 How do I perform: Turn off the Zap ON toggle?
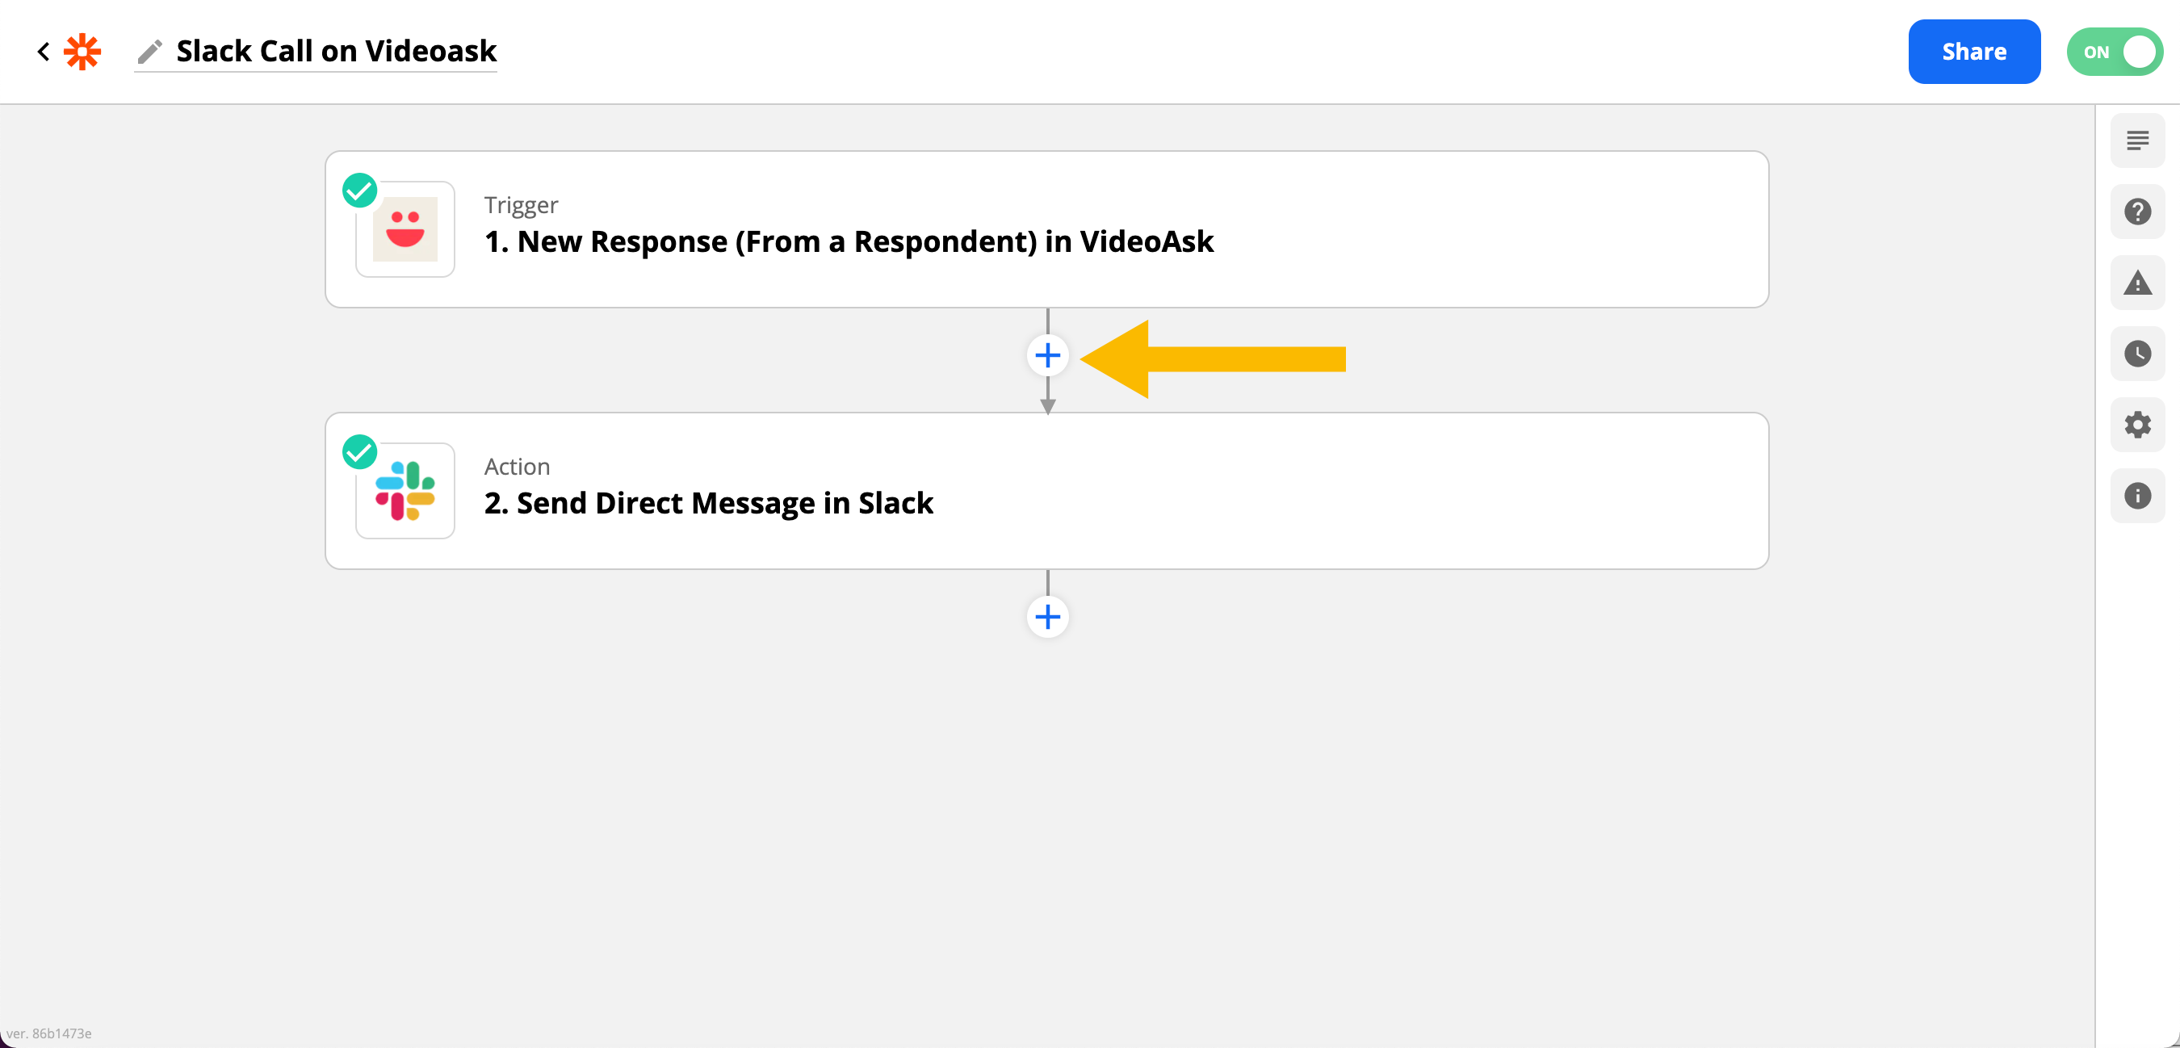(2114, 52)
